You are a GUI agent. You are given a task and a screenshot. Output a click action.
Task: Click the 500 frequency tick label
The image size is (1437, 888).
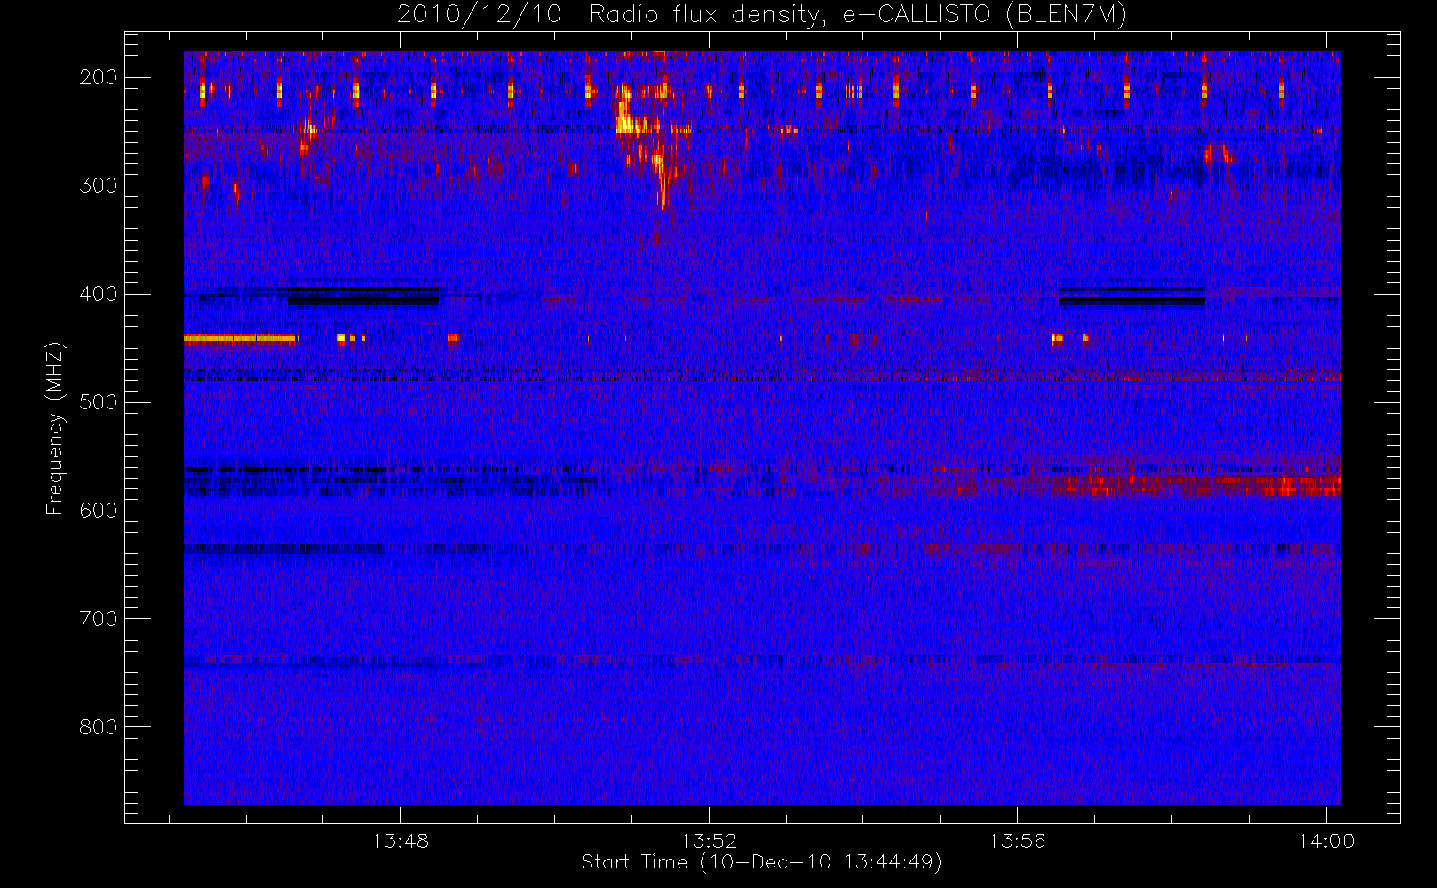[x=98, y=402]
